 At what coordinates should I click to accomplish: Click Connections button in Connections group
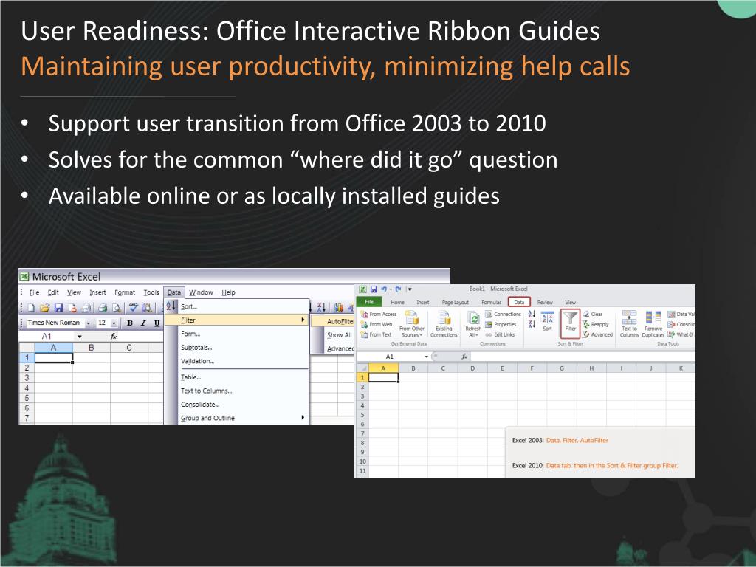point(503,314)
